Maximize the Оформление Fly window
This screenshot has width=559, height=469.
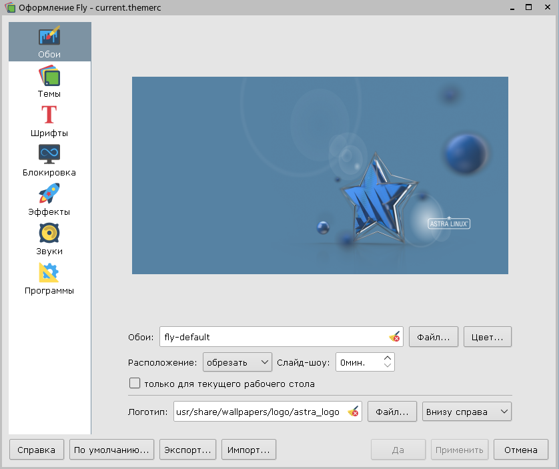coord(529,7)
